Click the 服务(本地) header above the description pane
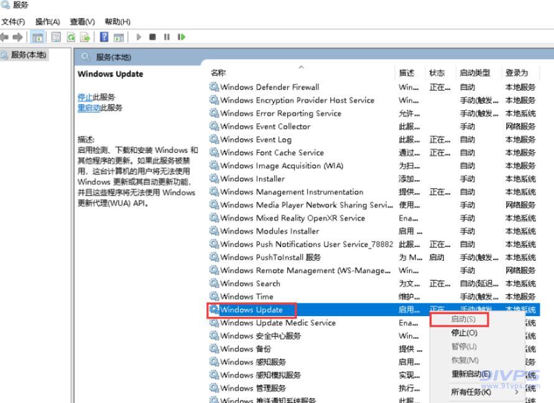 pos(113,57)
